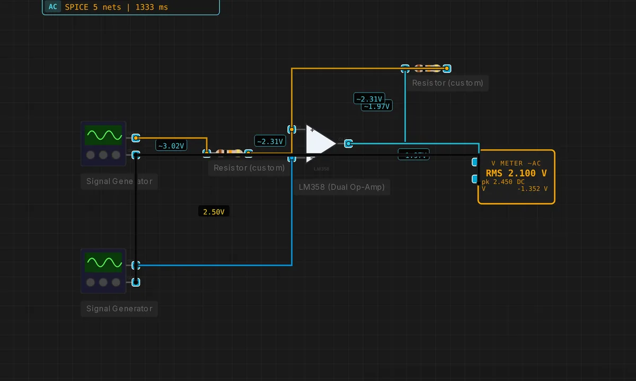Click the LM358 (Dual Op-Amp) label
636x381 pixels.
tap(342, 187)
